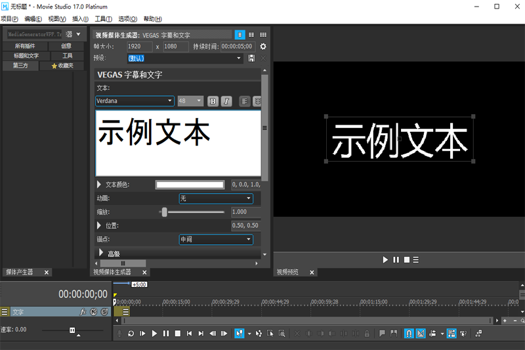The height and width of the screenshot is (350, 525).
Task: Select the selection edit tool icon
Action: pyautogui.click(x=270, y=334)
